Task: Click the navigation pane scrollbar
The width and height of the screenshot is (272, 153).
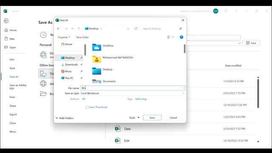Action: (x=85, y=50)
